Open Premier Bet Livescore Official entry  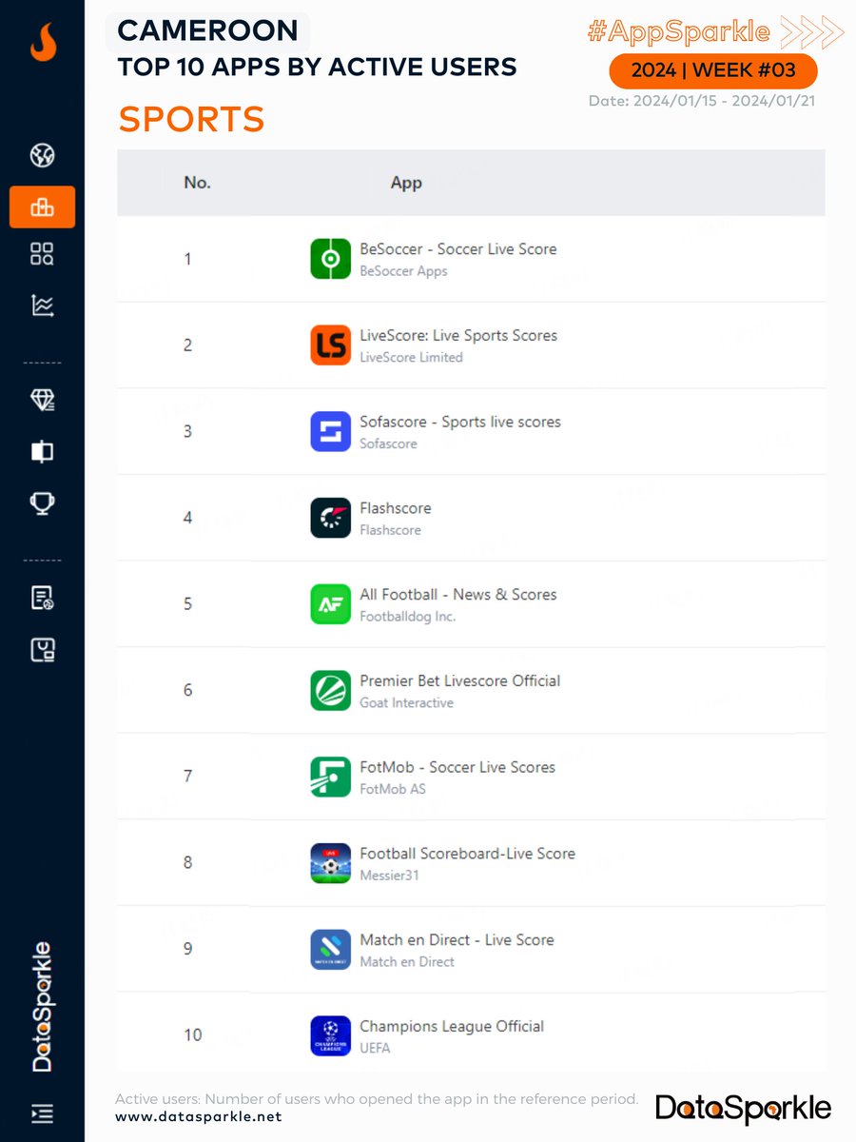[460, 680]
